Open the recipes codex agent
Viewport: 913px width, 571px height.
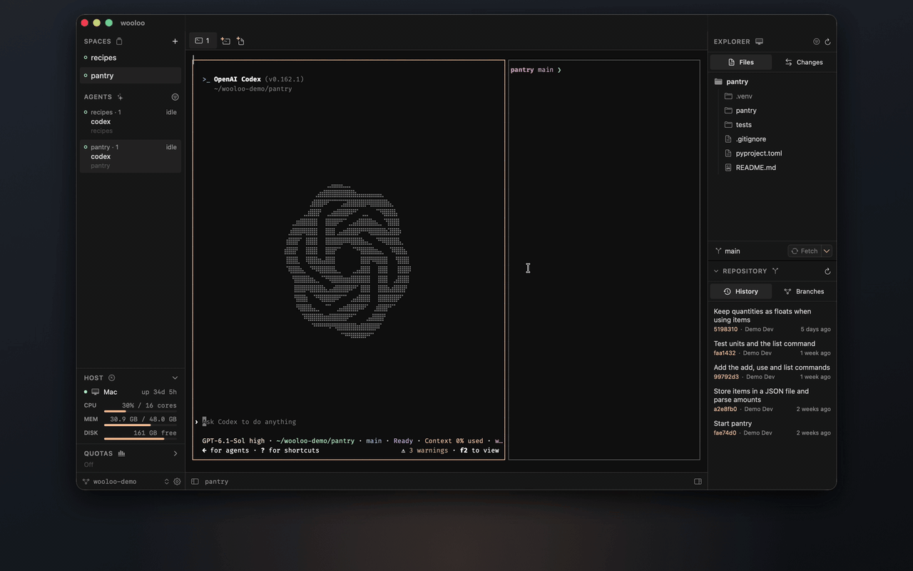pyautogui.click(x=131, y=121)
